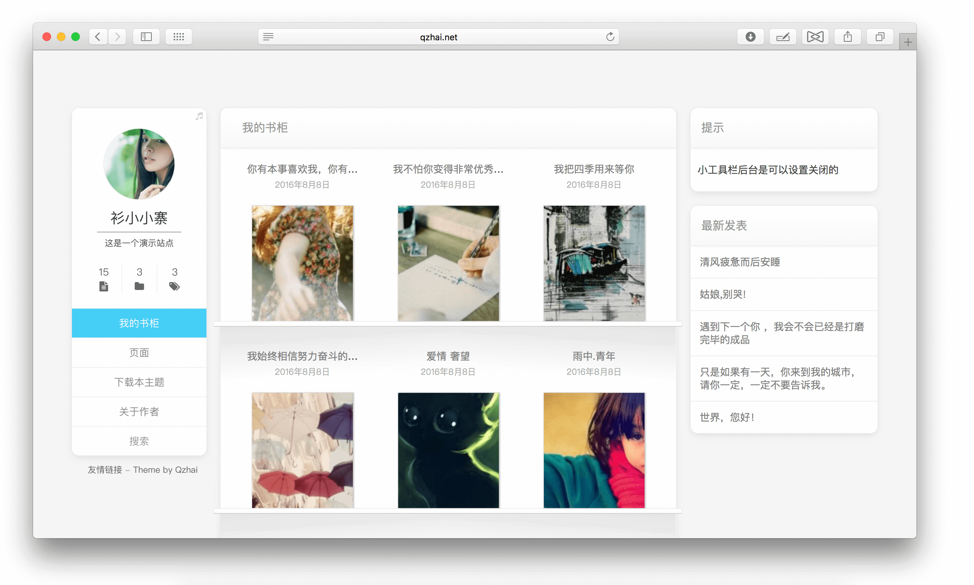Click the share icon in Safari toolbar
This screenshot has width=974, height=585.
(847, 37)
